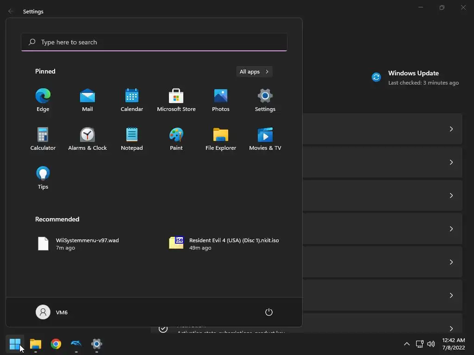The height and width of the screenshot is (355, 474).
Task: Launch the Calculator app
Action: 43,139
